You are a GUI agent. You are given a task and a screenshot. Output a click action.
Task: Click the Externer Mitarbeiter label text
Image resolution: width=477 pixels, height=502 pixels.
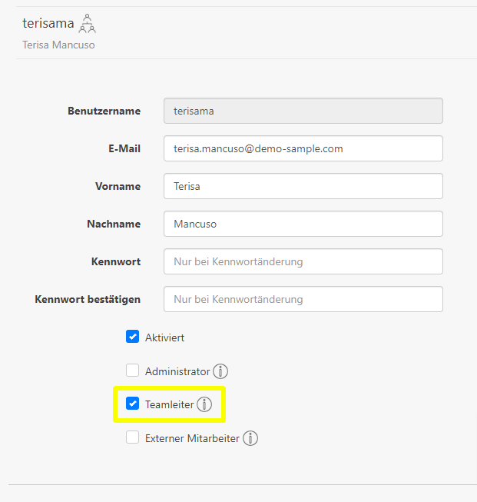pos(192,438)
